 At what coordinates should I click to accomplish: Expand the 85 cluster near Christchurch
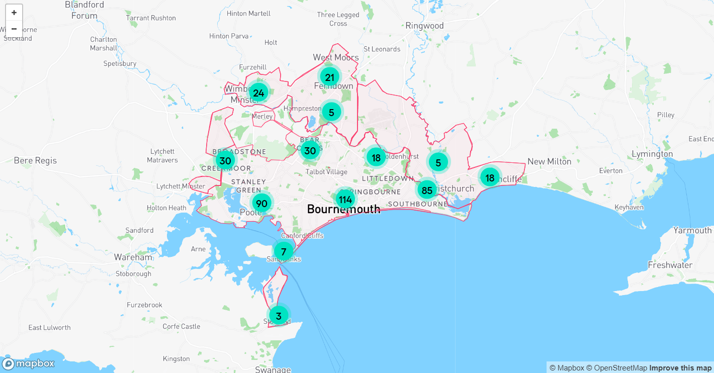[x=427, y=190]
